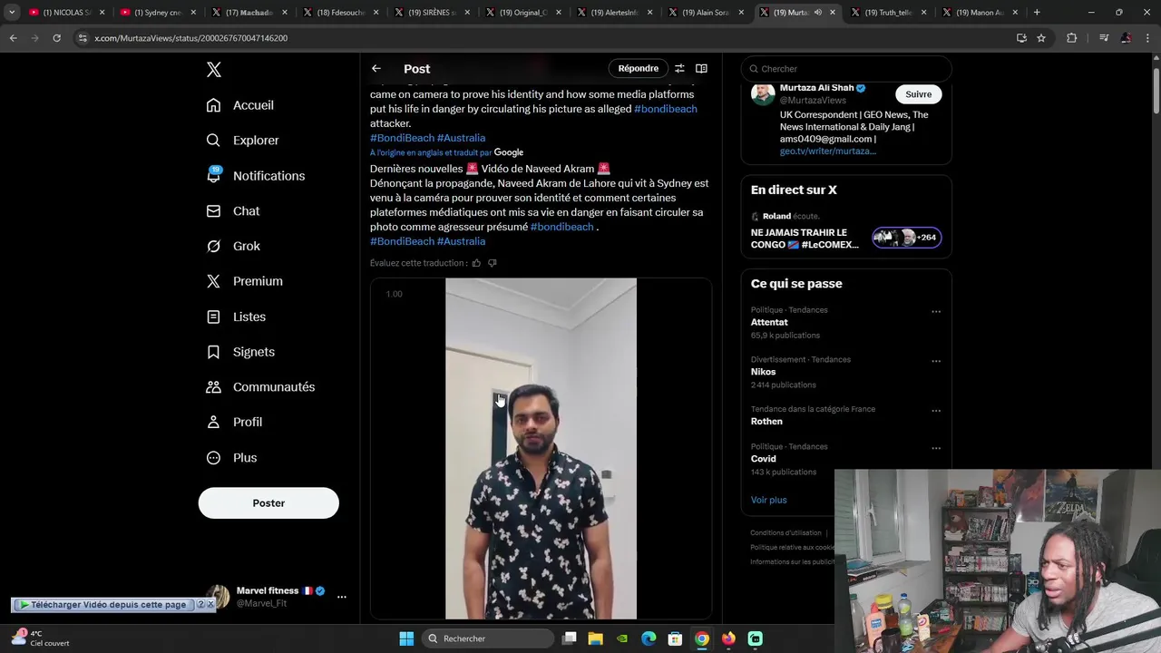
Task: Click Voir plus under trends
Action: 768,500
